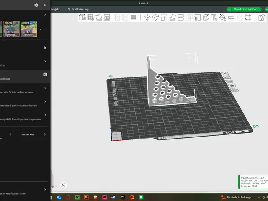
Task: Click the plate number 01 label
Action: 255,126
